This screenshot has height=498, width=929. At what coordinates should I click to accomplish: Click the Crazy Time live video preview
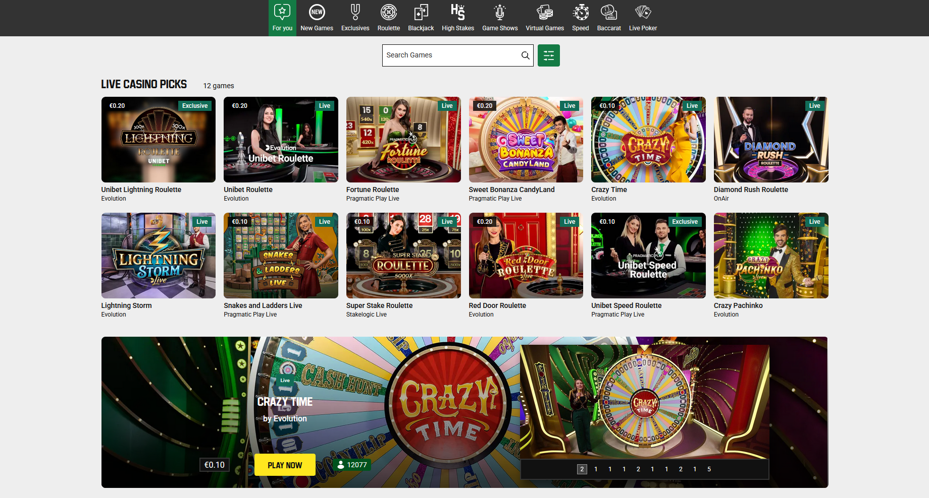[x=644, y=402]
